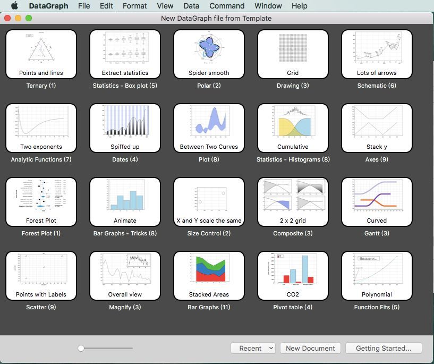This screenshot has width=434, height=364.
Task: Select the Curved Gantt template
Action: (x=377, y=202)
